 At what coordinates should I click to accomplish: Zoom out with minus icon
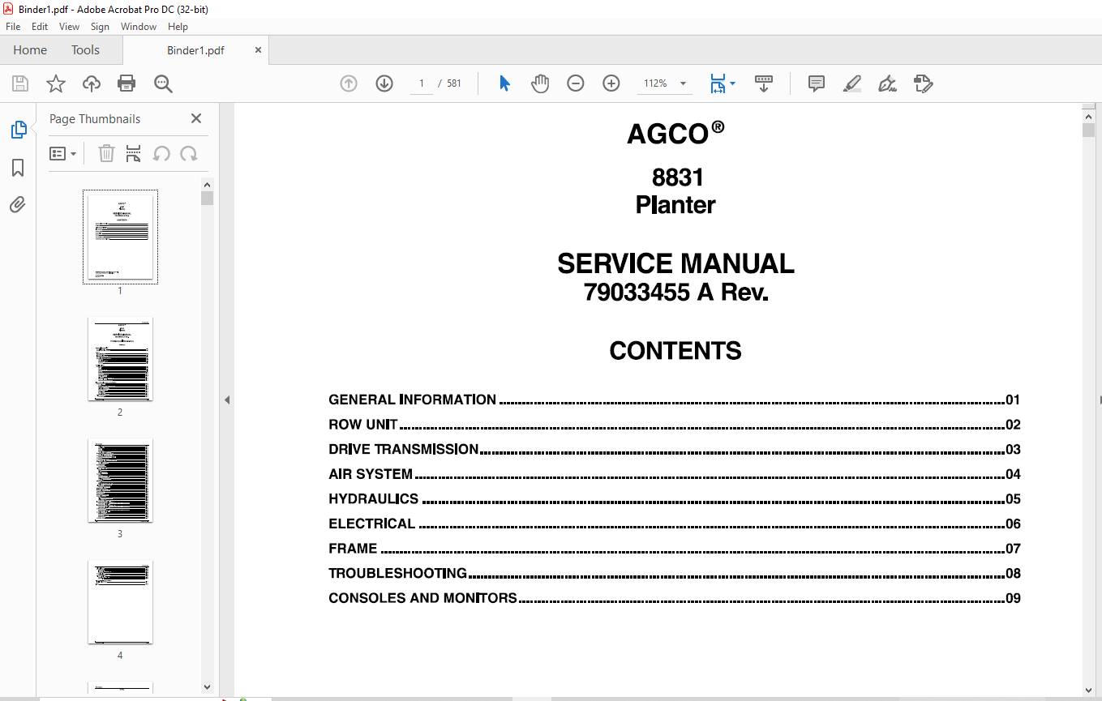(x=576, y=83)
